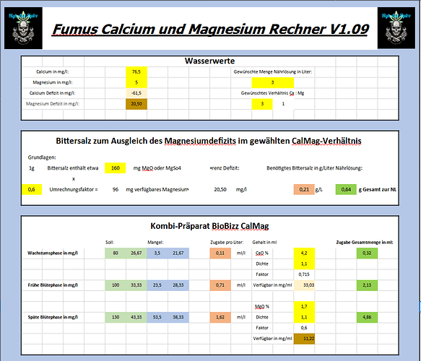This screenshot has width=421, height=361.
Task: Click the Verfügbar in mg/ml 11,22 cell
Action: (x=304, y=339)
